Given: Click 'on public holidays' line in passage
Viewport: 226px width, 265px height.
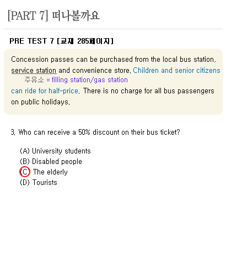Looking at the screenshot, I should coord(40,102).
